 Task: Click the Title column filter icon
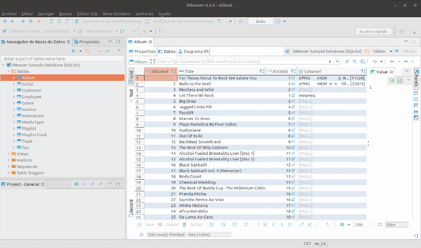click(x=262, y=71)
